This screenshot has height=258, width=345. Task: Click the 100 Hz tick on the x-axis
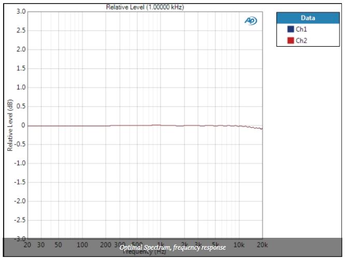[x=82, y=245]
